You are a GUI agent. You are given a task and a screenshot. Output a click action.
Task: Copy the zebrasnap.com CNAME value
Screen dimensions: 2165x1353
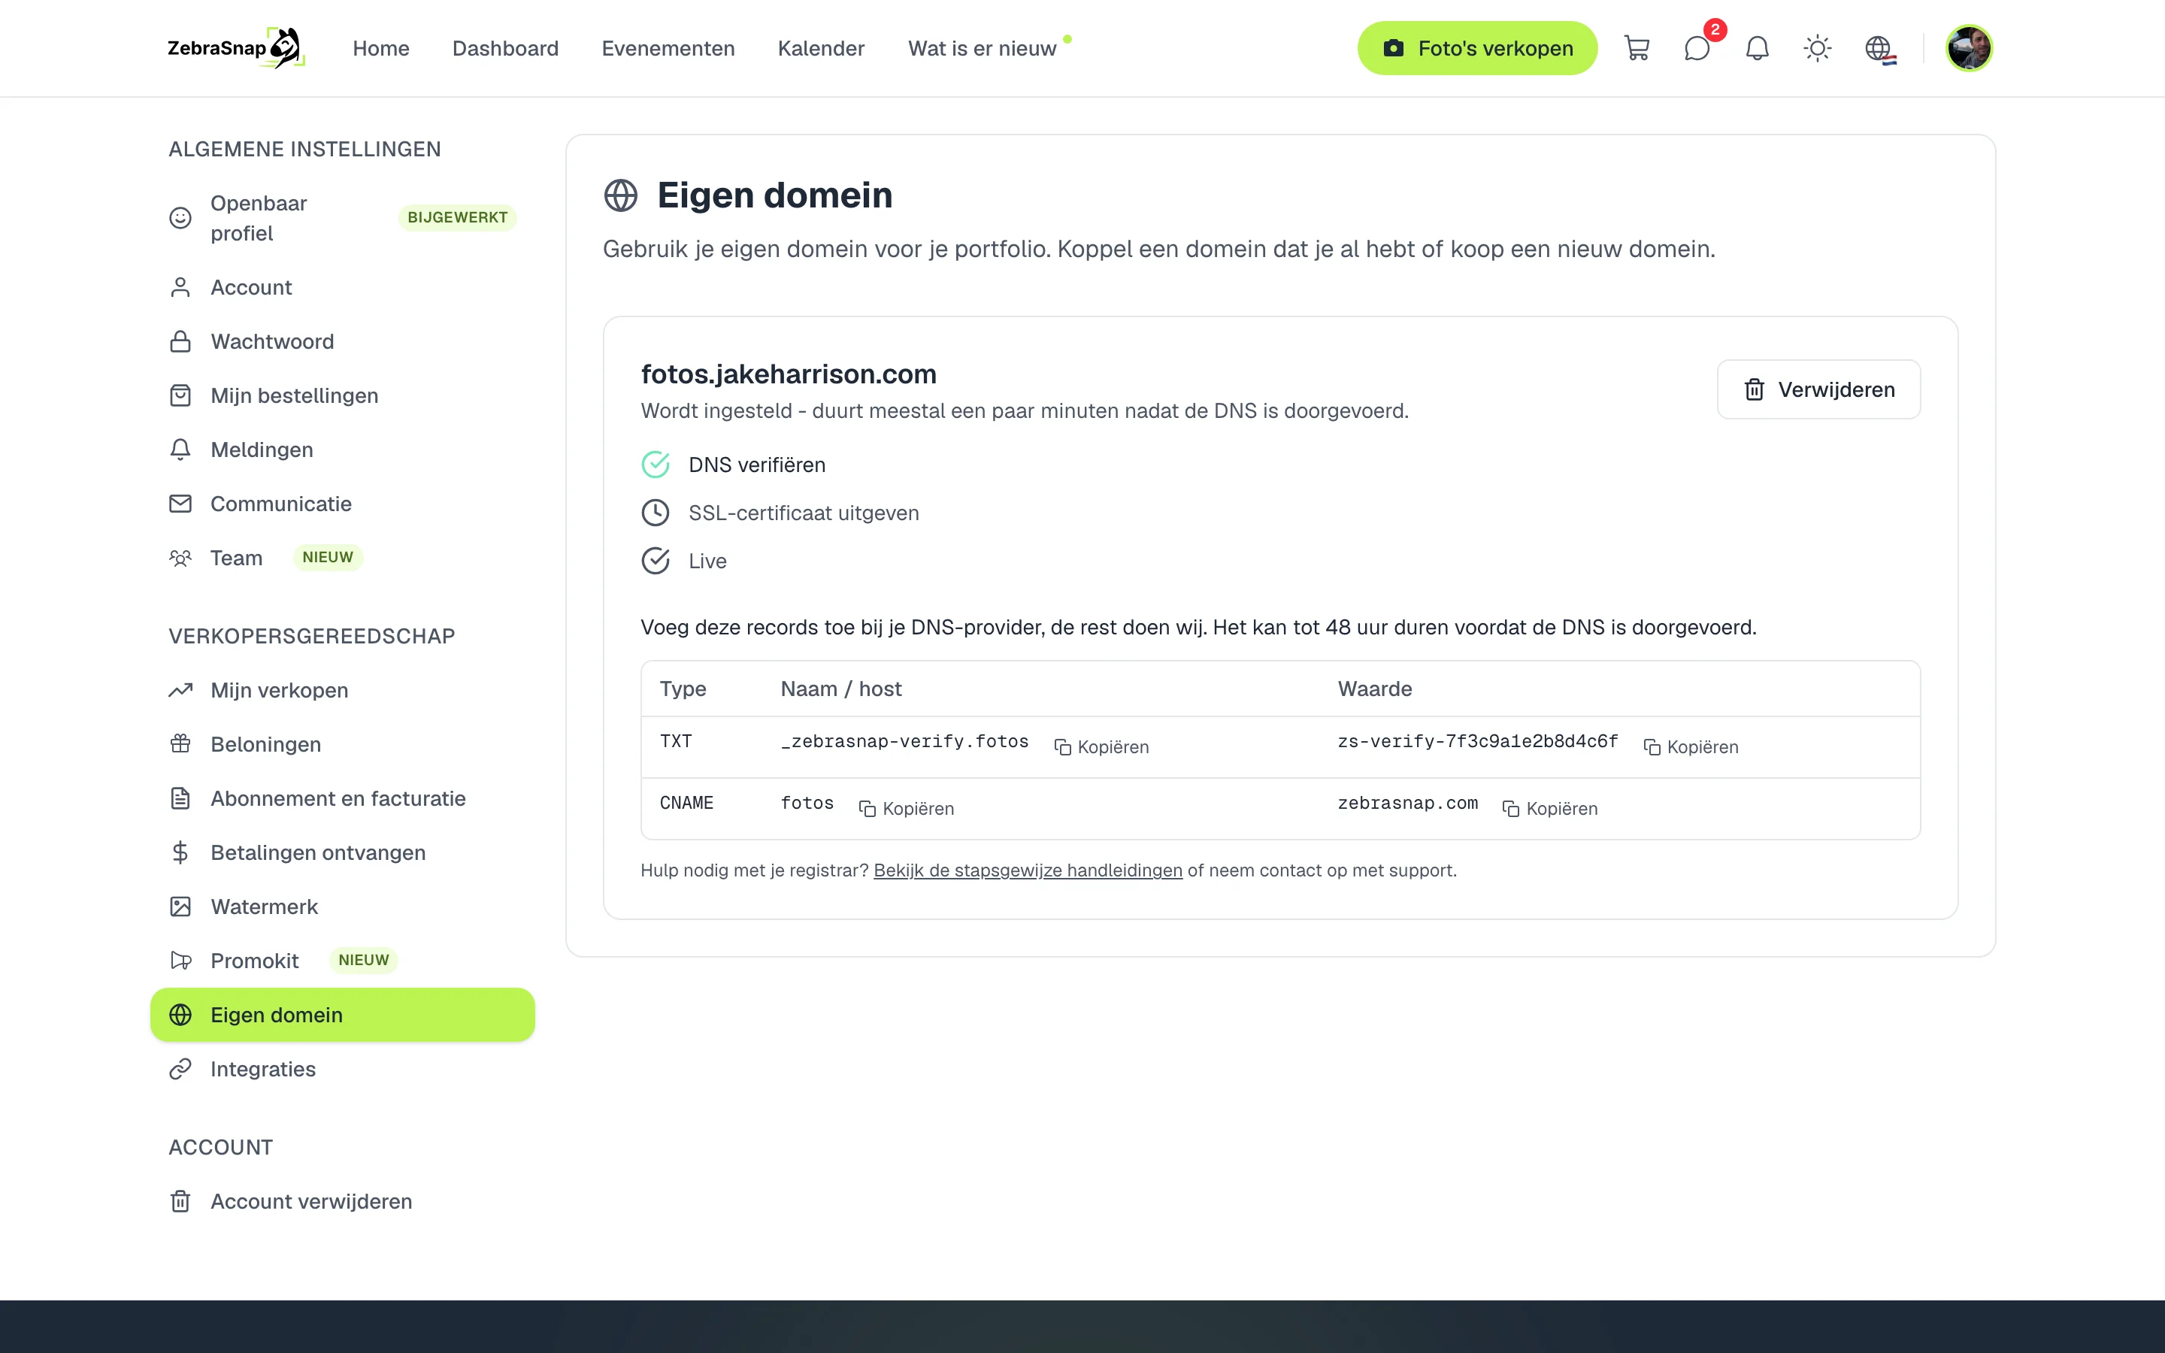[x=1550, y=809]
